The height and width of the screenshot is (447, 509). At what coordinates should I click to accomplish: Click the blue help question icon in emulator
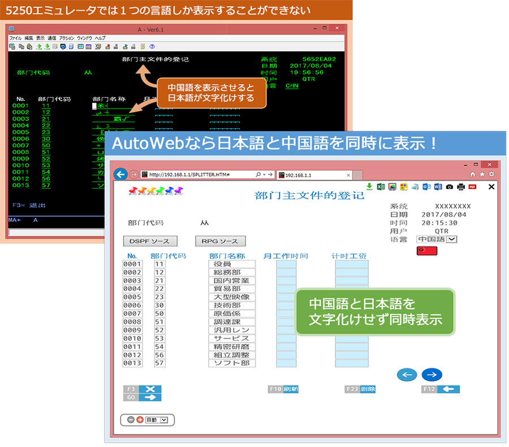[152, 47]
